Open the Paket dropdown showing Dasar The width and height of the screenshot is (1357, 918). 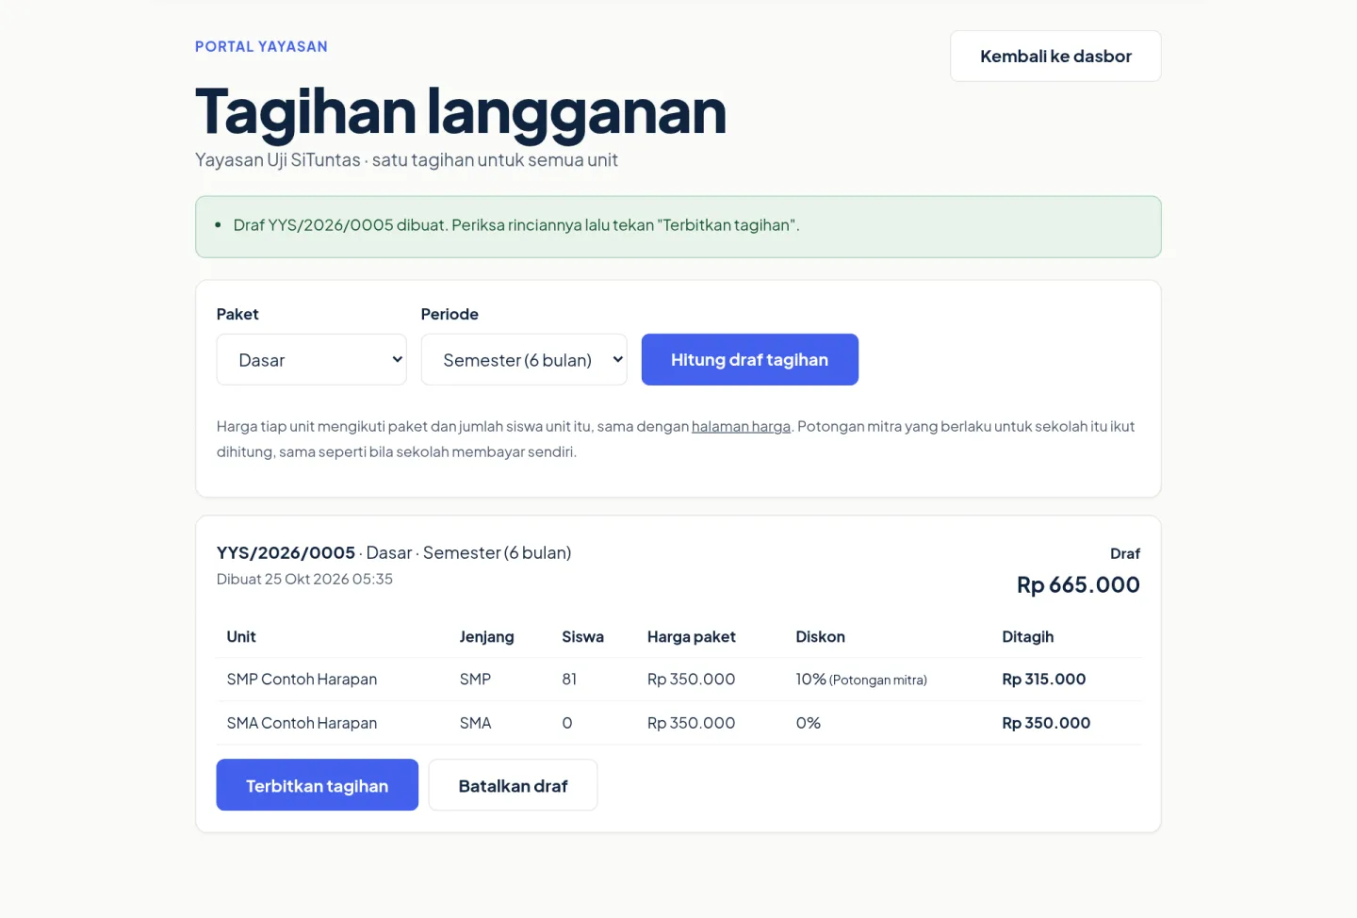click(311, 359)
